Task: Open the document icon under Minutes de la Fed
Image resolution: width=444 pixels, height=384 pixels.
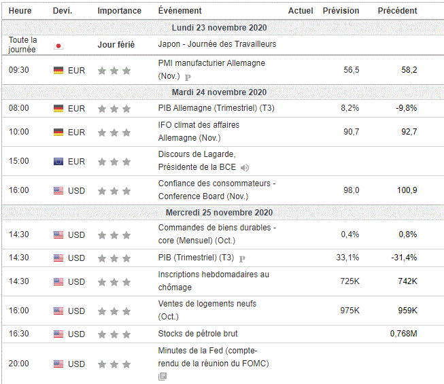Action: pyautogui.click(x=162, y=376)
